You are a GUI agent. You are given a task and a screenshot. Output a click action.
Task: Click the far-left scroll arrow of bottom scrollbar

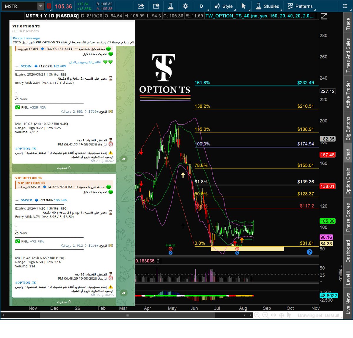pos(3,315)
